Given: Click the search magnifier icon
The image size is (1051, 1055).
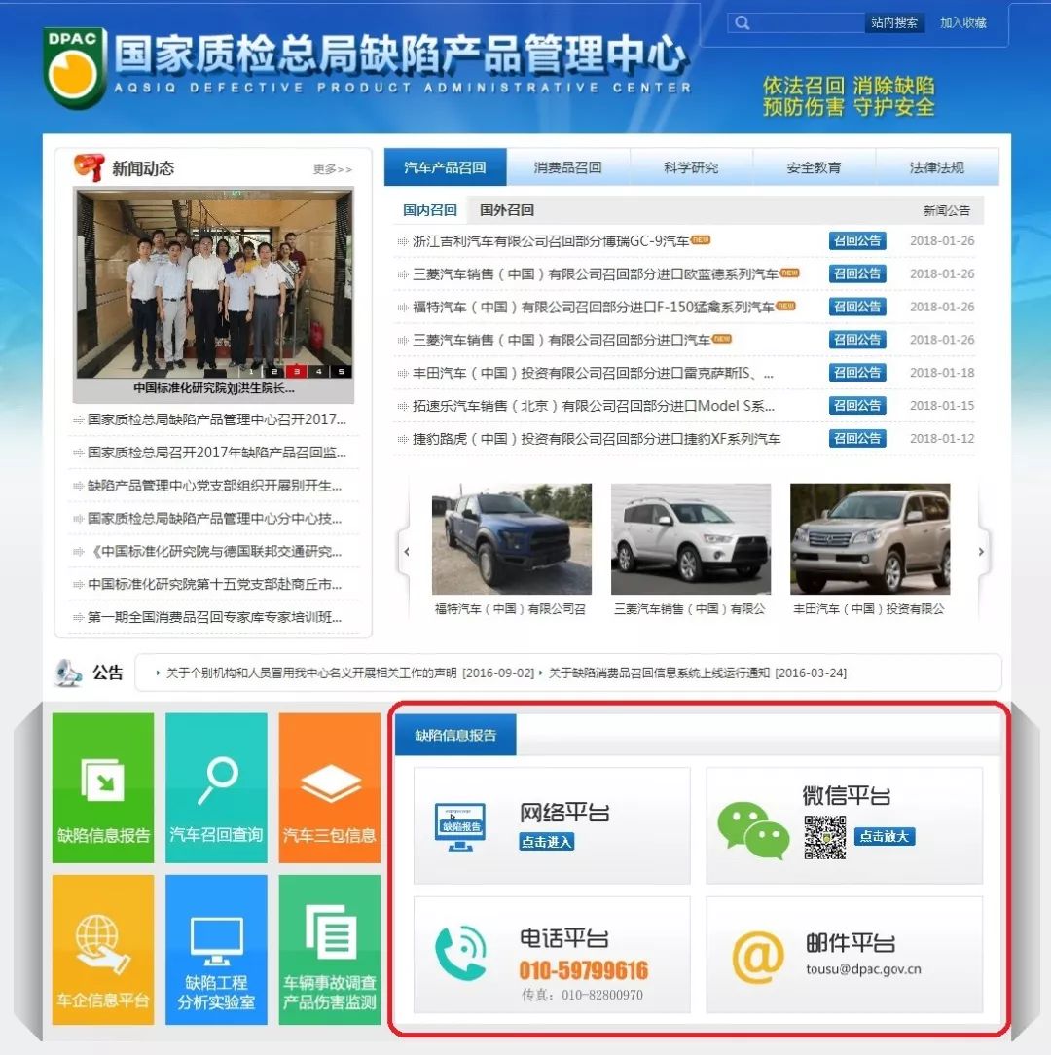Looking at the screenshot, I should coord(743,23).
